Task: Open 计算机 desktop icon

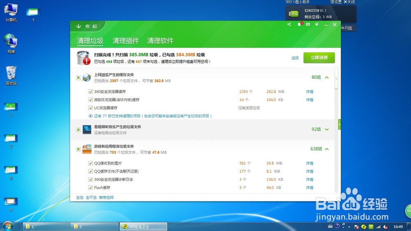Action: coord(11,13)
